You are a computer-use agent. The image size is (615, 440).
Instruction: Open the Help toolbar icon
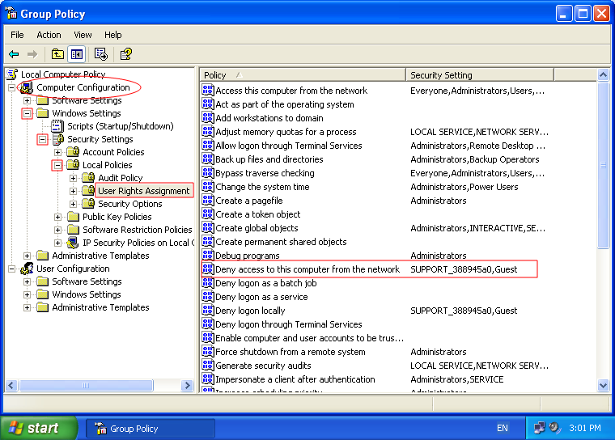pos(125,54)
